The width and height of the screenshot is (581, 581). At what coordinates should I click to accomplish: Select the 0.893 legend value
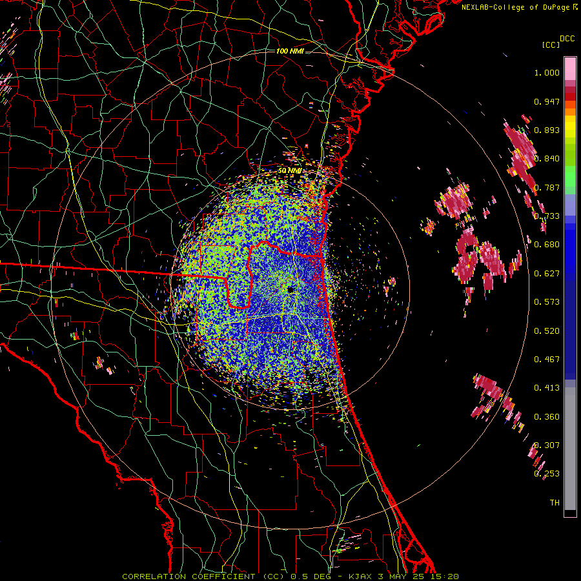coord(547,130)
